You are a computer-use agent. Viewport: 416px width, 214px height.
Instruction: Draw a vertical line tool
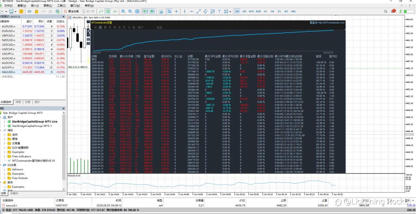coord(185,11)
